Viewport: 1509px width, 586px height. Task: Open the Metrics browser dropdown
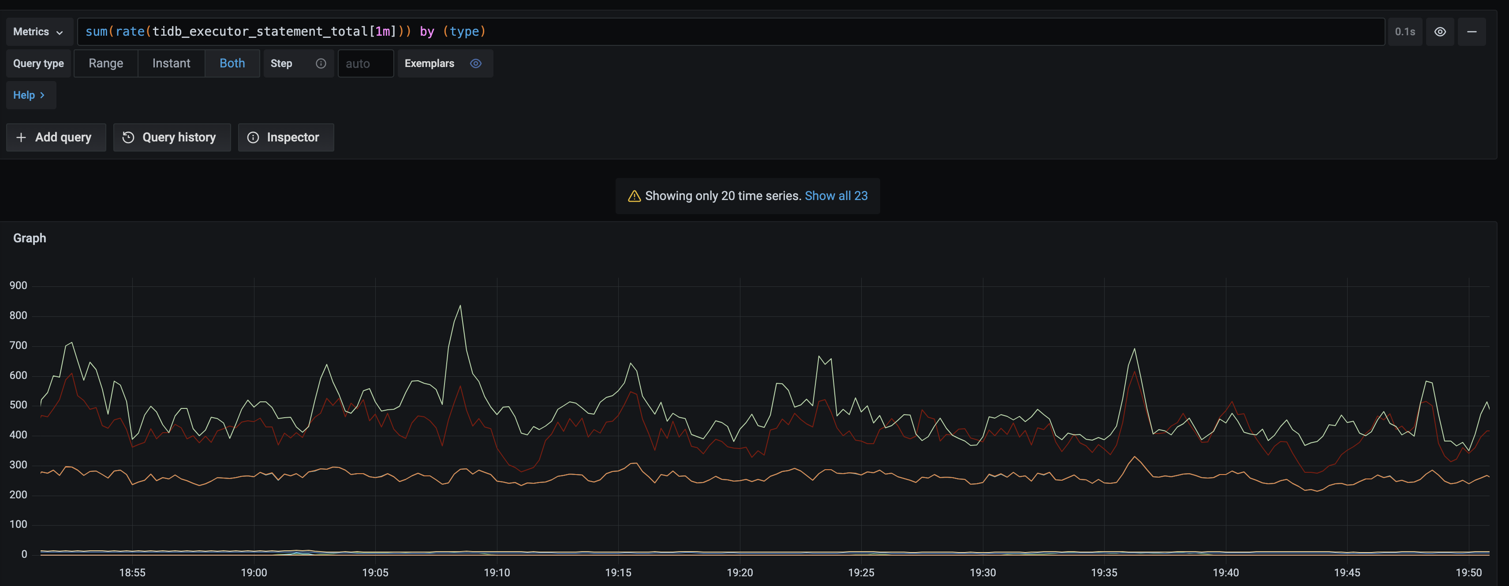(x=39, y=32)
